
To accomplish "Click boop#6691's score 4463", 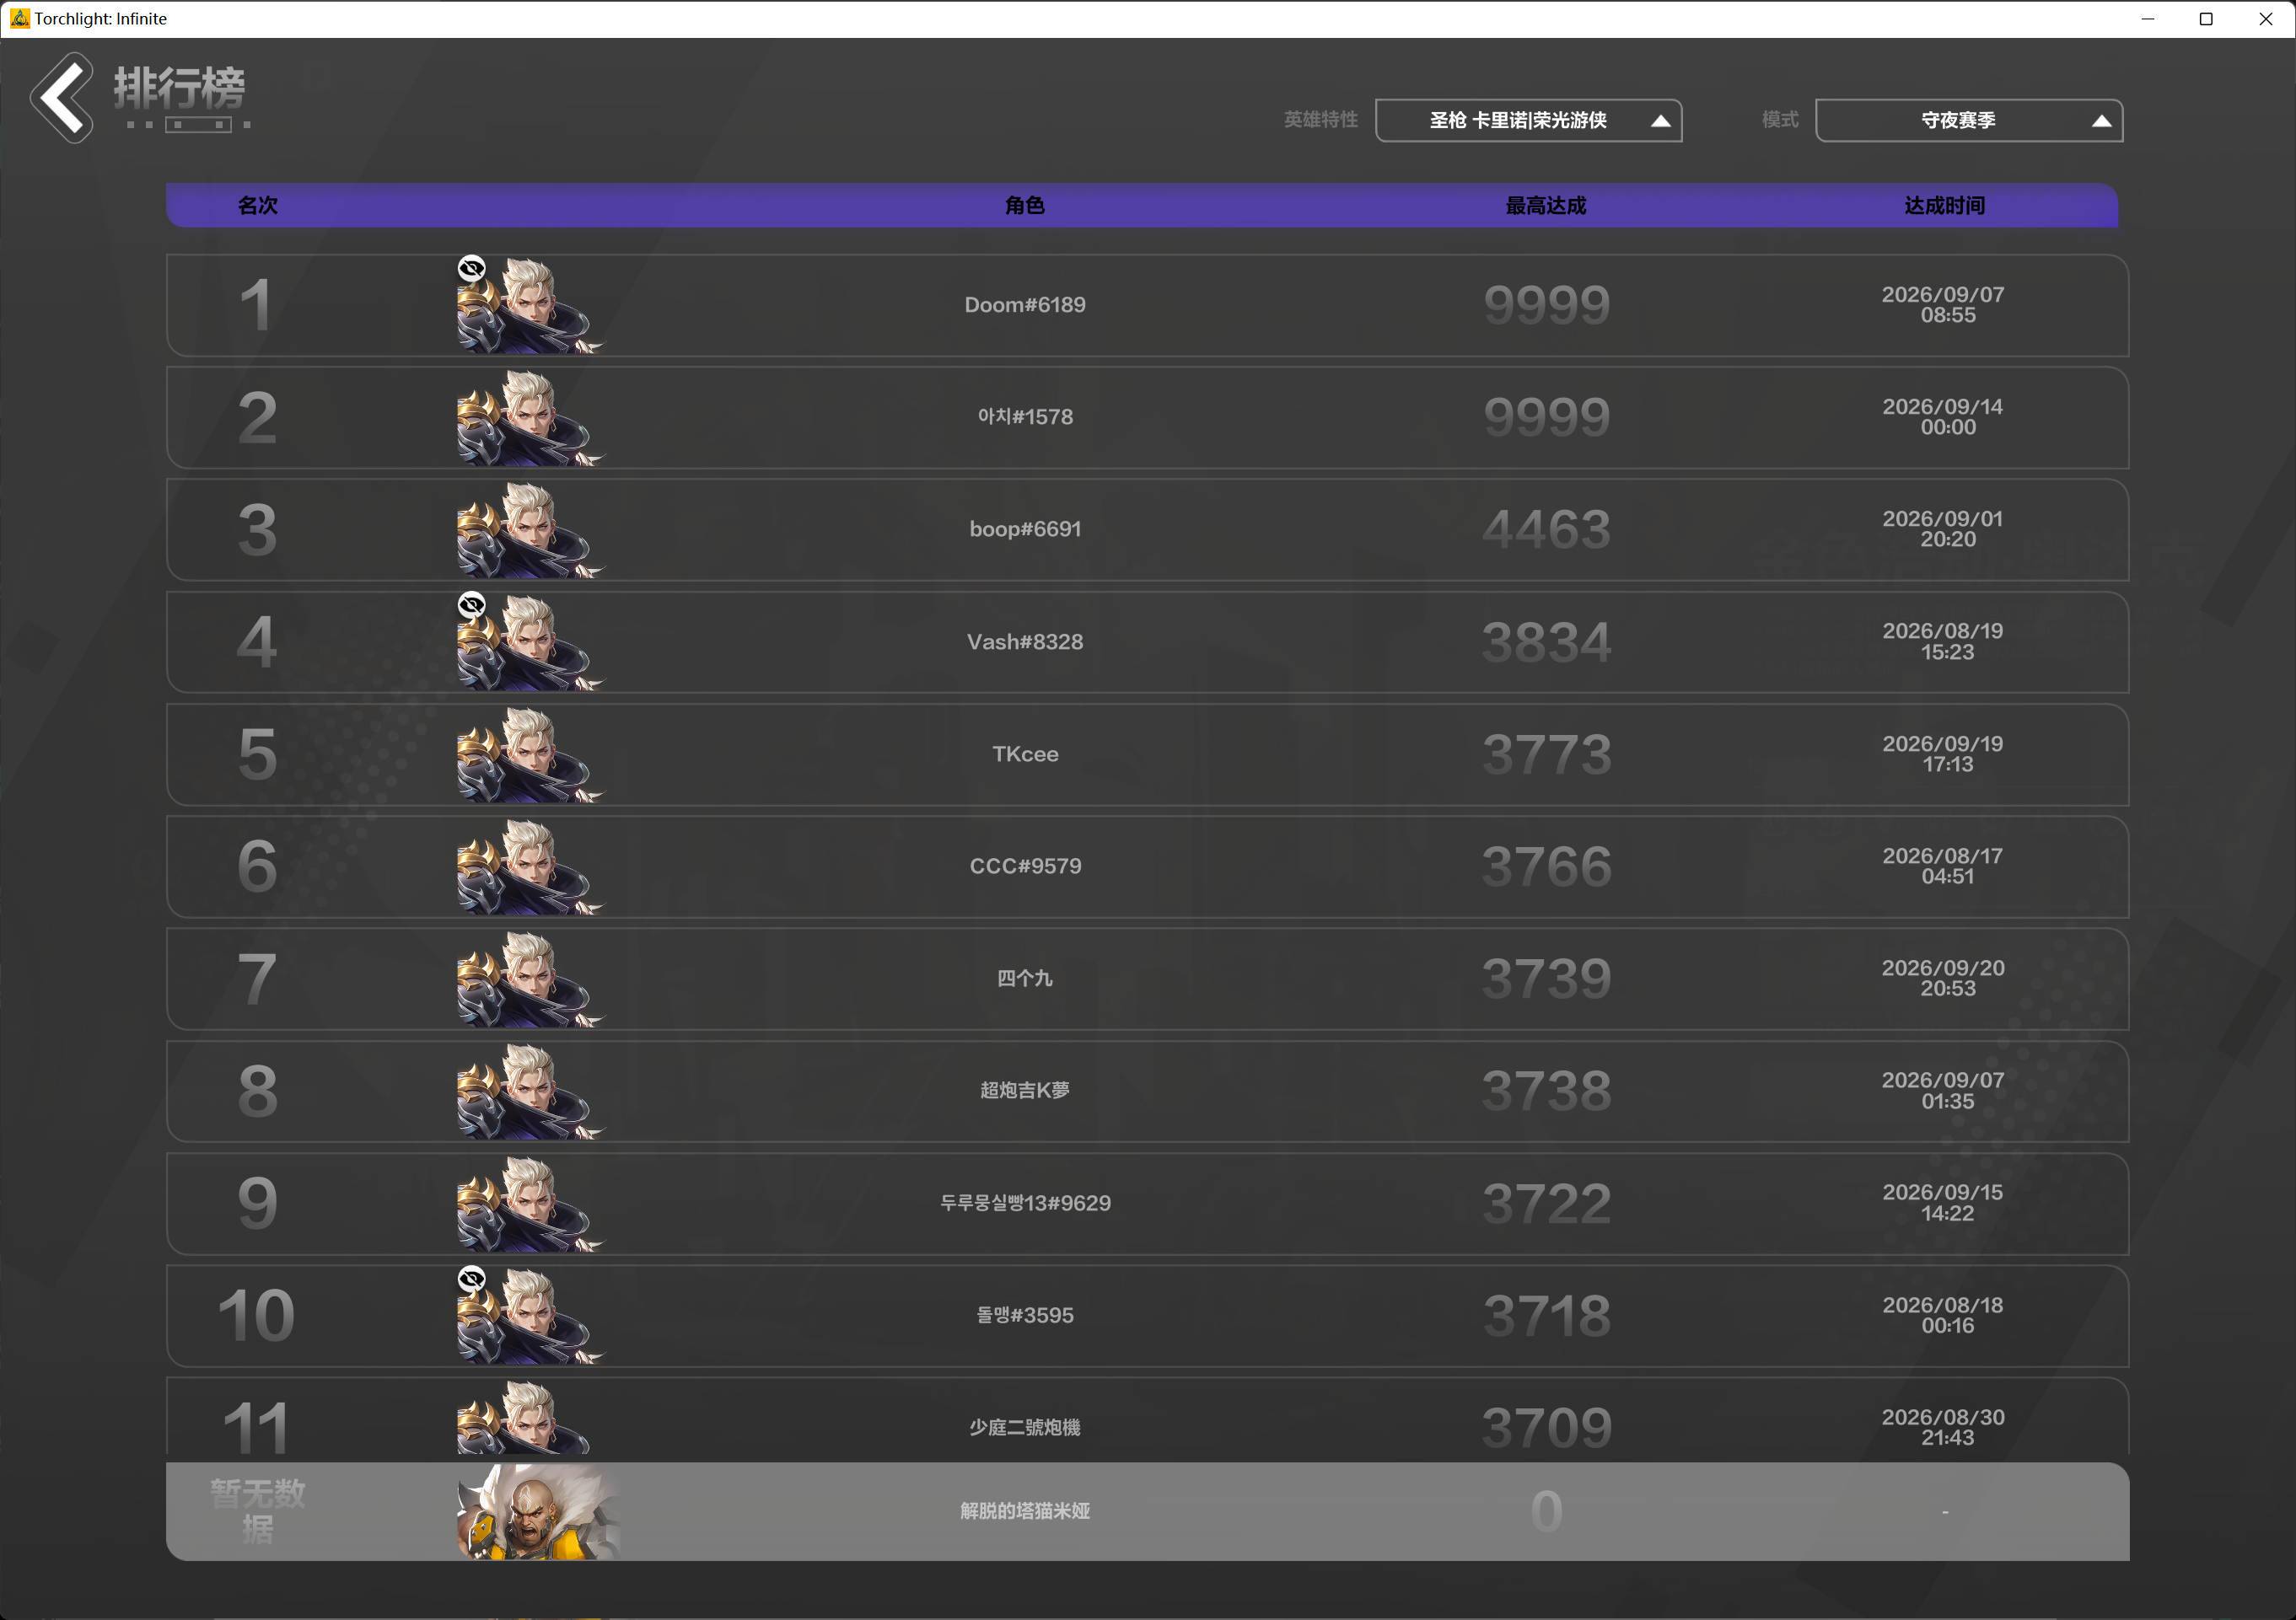I will (x=1547, y=529).
